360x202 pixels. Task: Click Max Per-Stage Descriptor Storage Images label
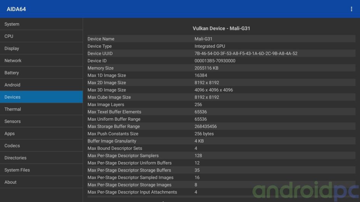(130, 185)
